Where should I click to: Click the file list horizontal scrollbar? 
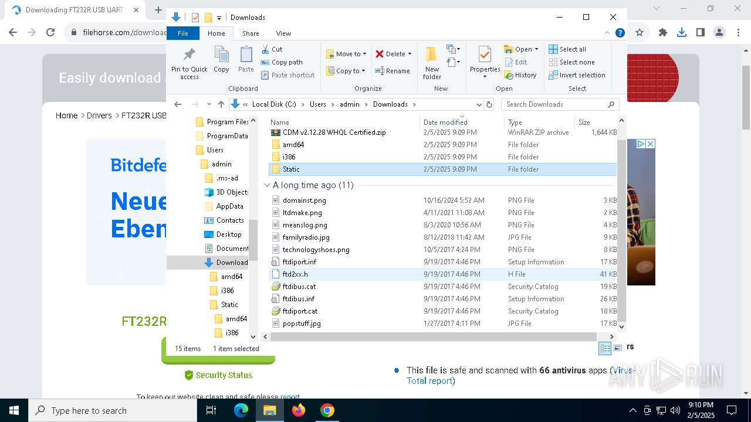(434, 336)
